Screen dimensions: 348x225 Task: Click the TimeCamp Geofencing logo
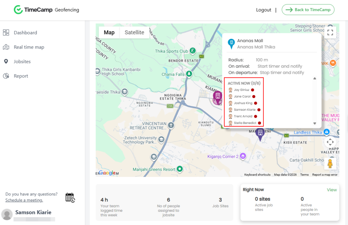coord(46,10)
